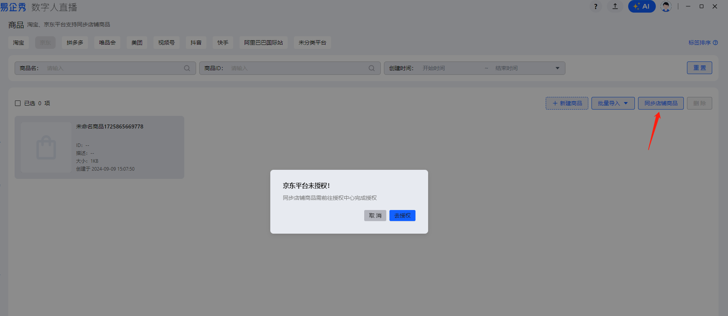This screenshot has height=316, width=728.
Task: Click 取消 in the authorization dialog
Action: 375,216
